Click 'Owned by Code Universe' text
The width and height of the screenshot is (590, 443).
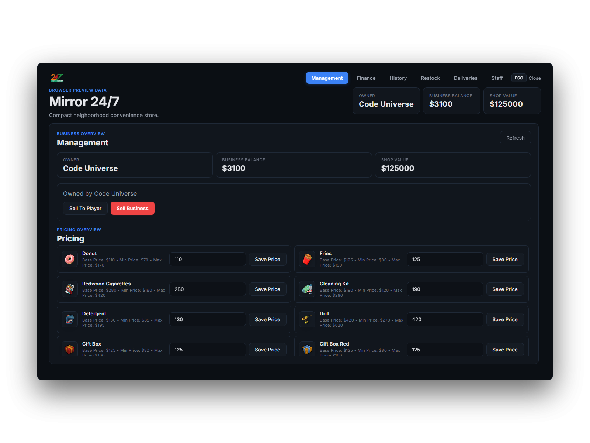pyautogui.click(x=100, y=193)
